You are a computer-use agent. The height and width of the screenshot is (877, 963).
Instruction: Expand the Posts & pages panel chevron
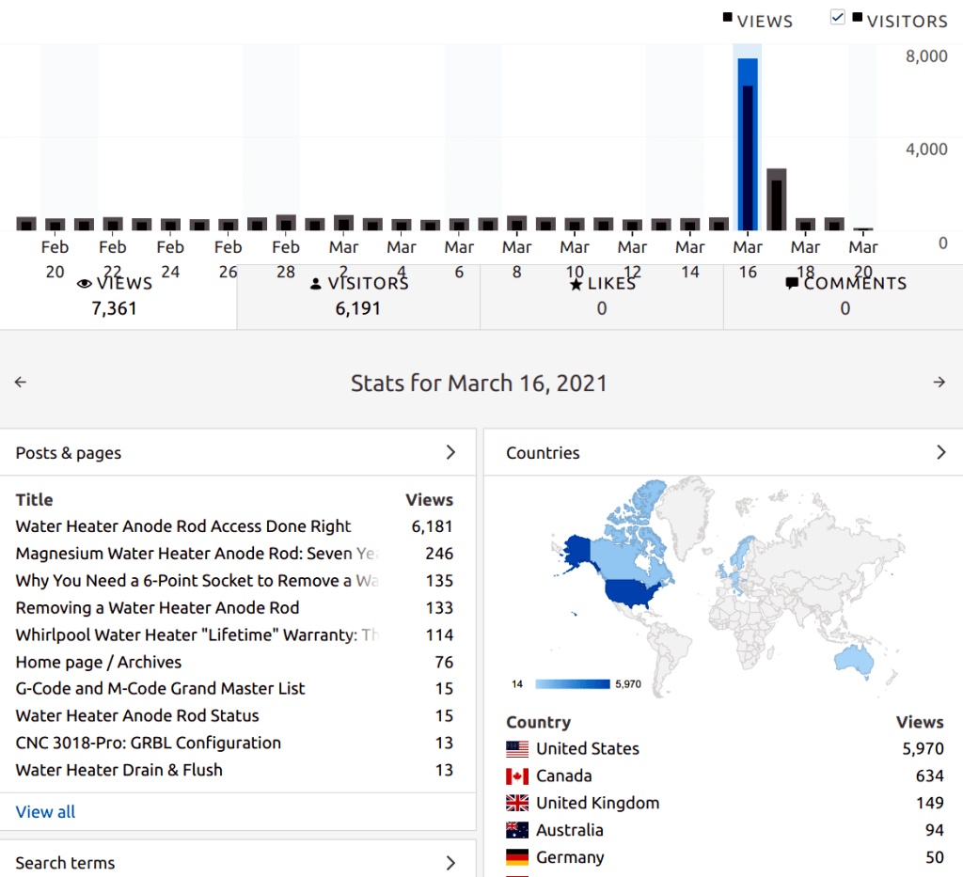pos(450,453)
